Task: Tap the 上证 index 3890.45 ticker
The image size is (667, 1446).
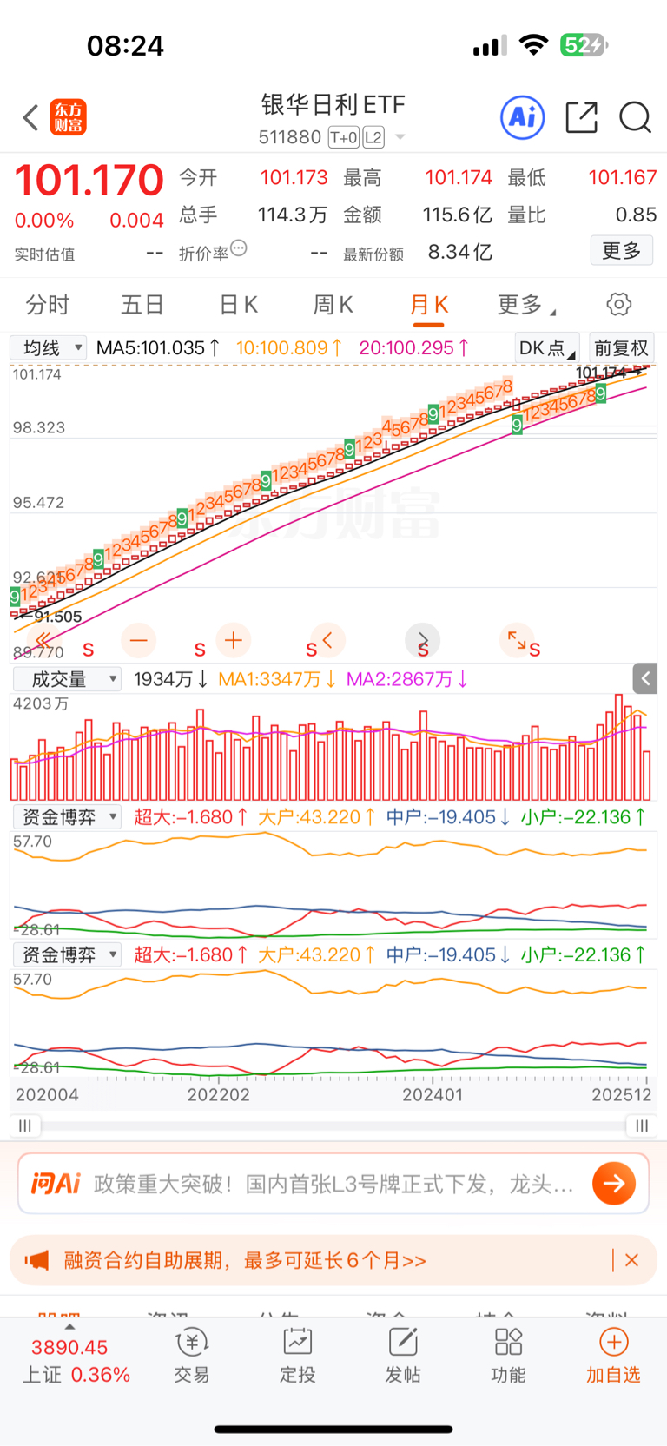Action: click(76, 1361)
